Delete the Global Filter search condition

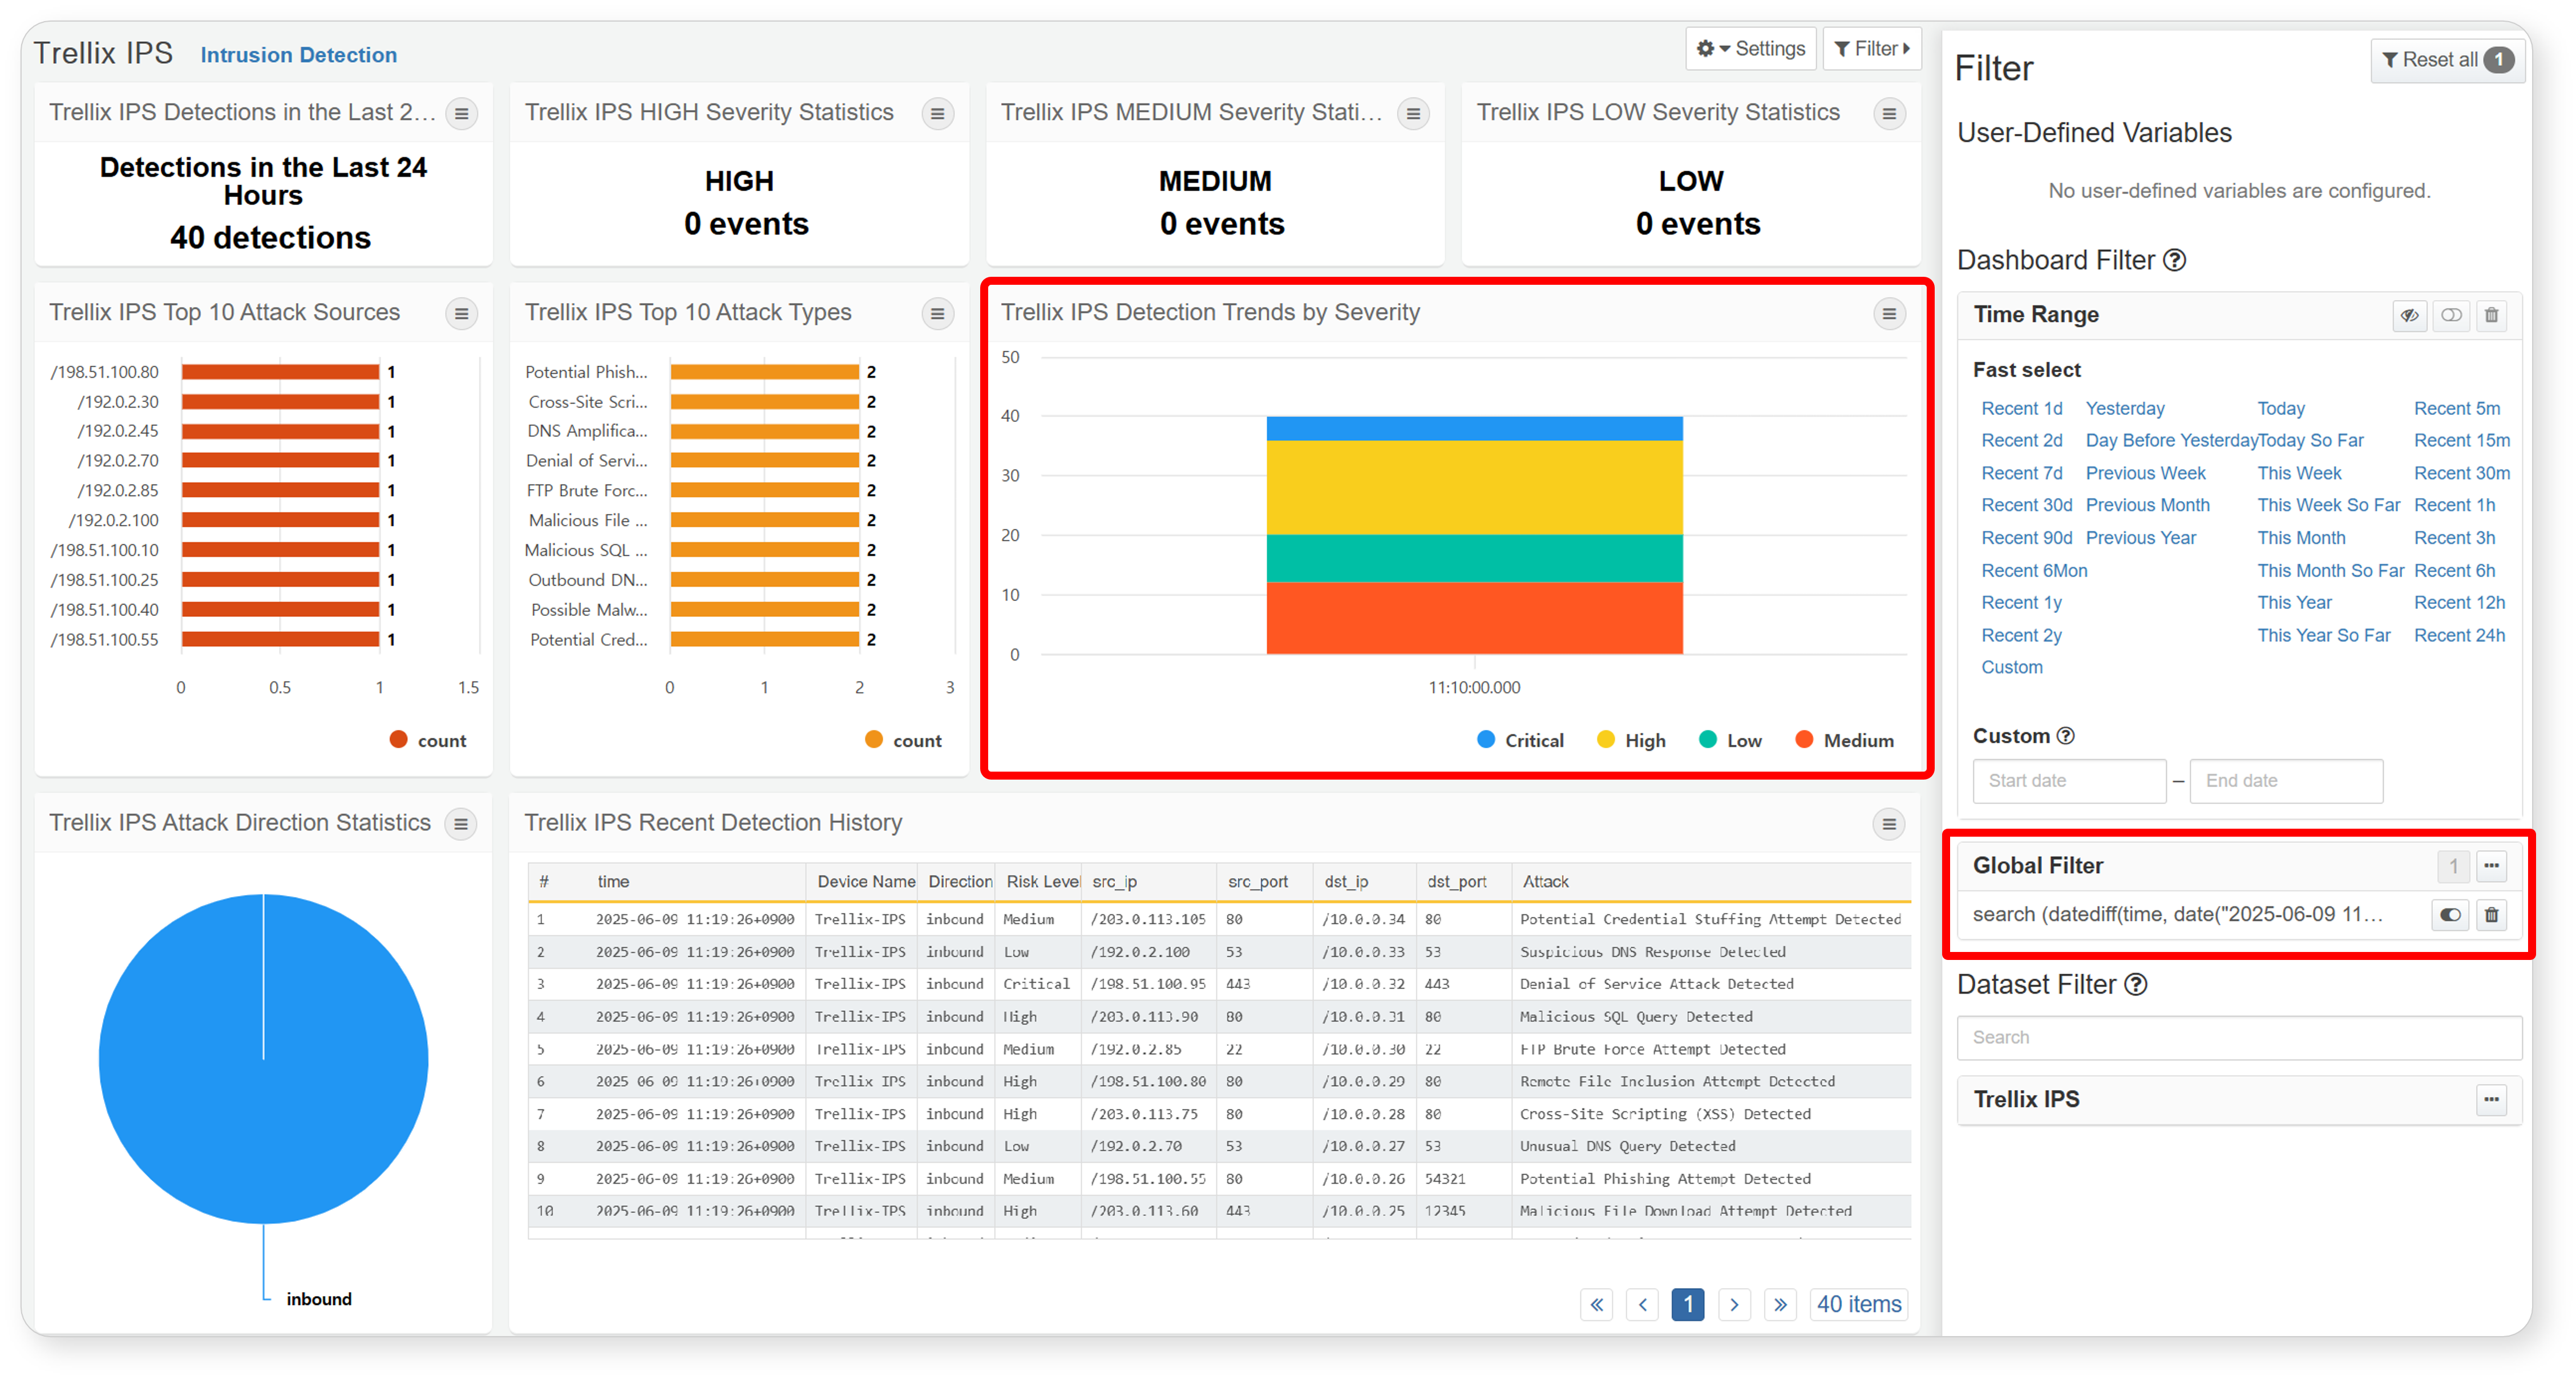(x=2492, y=915)
